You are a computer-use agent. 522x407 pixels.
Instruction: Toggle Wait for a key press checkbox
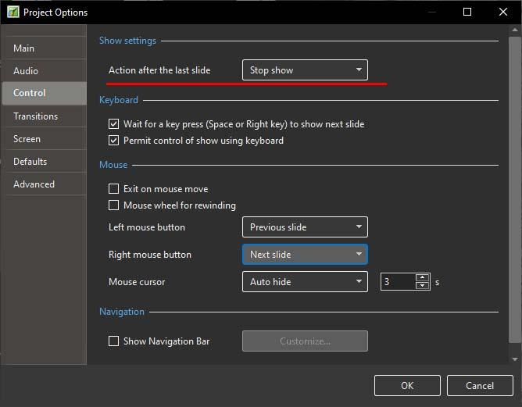coord(113,124)
